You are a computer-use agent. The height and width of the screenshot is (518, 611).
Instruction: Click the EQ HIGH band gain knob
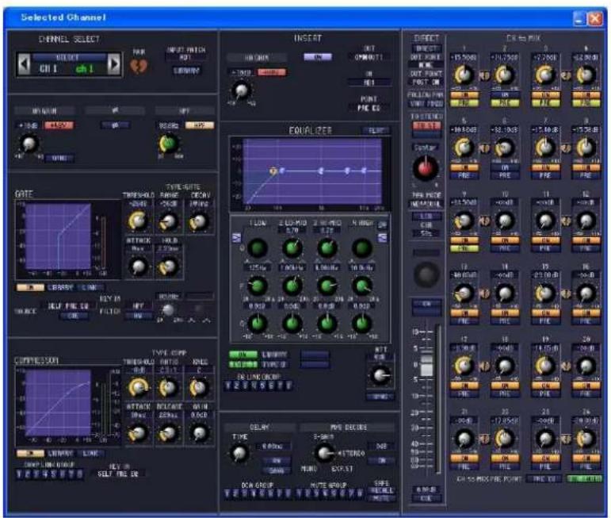[x=362, y=324]
